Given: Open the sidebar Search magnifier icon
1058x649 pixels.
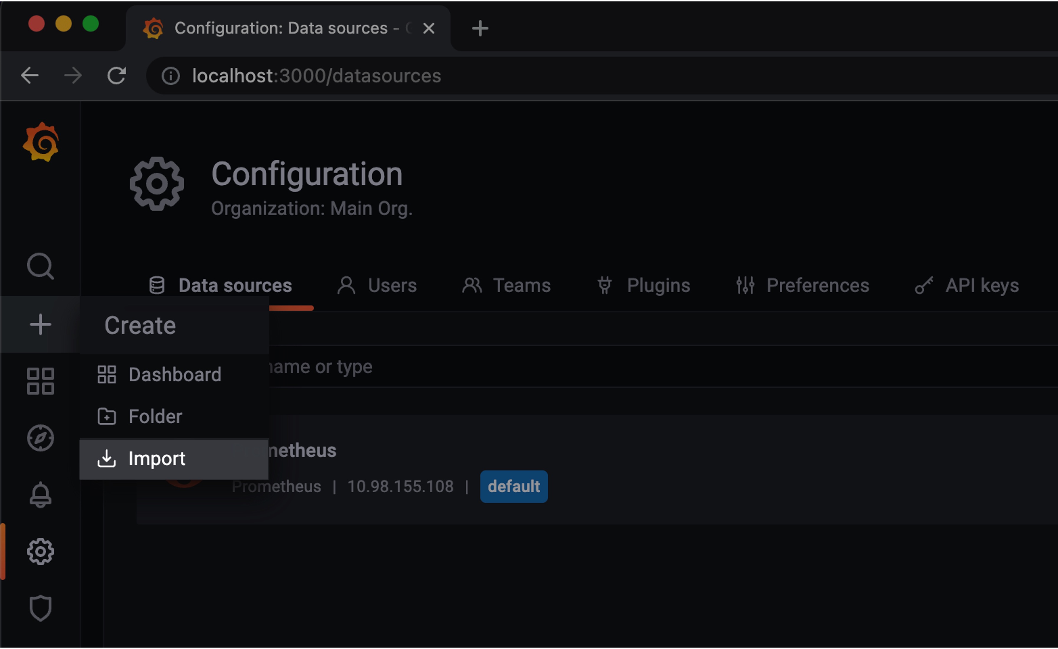Looking at the screenshot, I should [x=40, y=266].
